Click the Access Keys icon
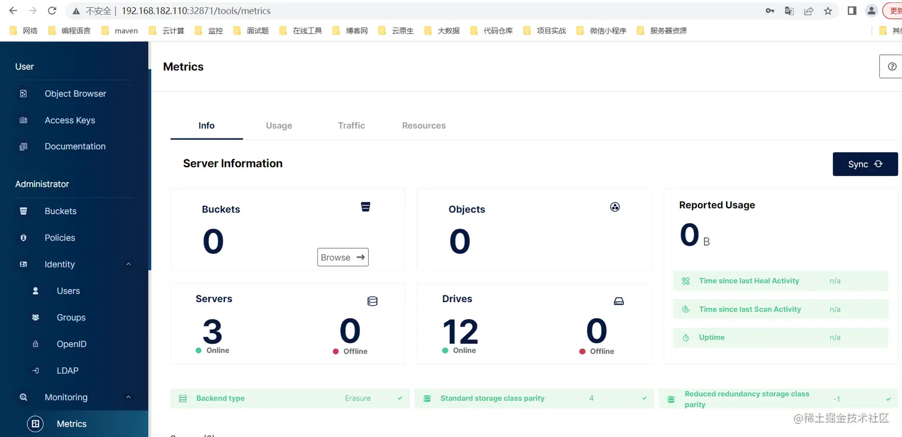 coord(23,120)
